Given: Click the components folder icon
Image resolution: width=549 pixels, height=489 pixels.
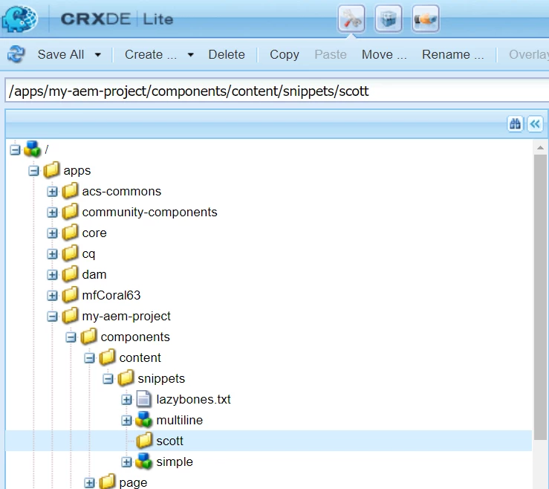Looking at the screenshot, I should (88, 336).
